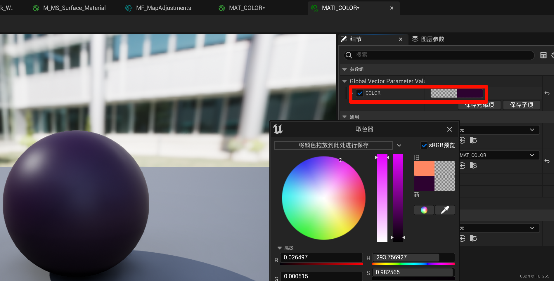Click the H hue field 293.756927
Image resolution: width=554 pixels, height=281 pixels.
[414, 257]
